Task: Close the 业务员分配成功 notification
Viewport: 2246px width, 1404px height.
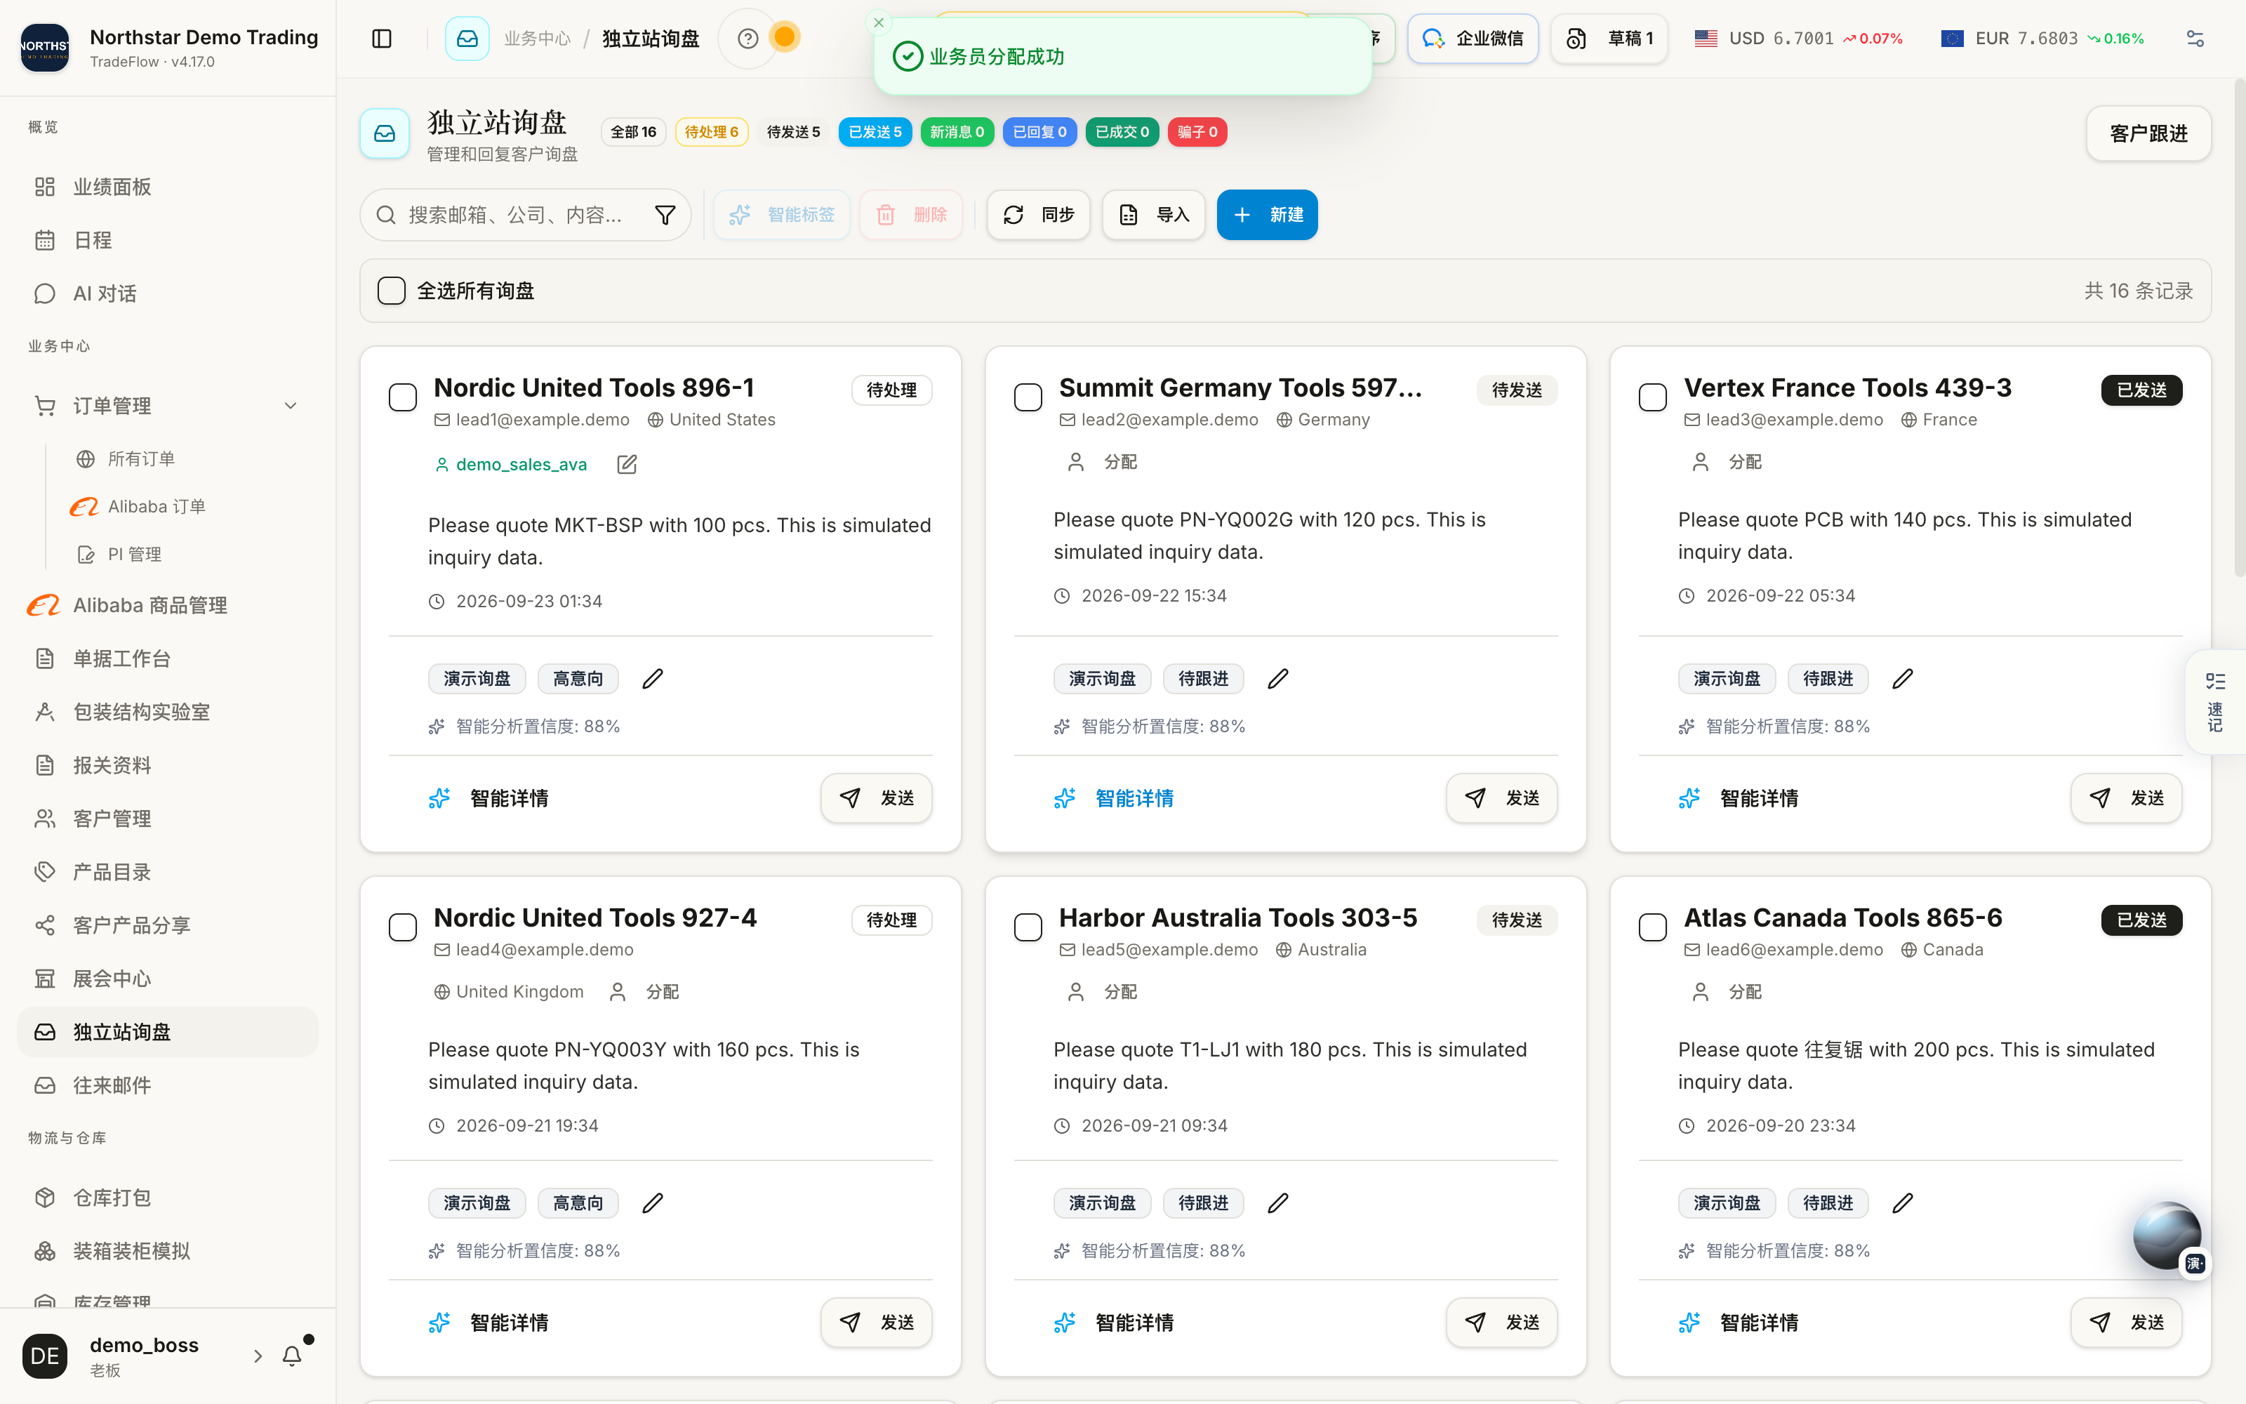Action: pyautogui.click(x=878, y=22)
